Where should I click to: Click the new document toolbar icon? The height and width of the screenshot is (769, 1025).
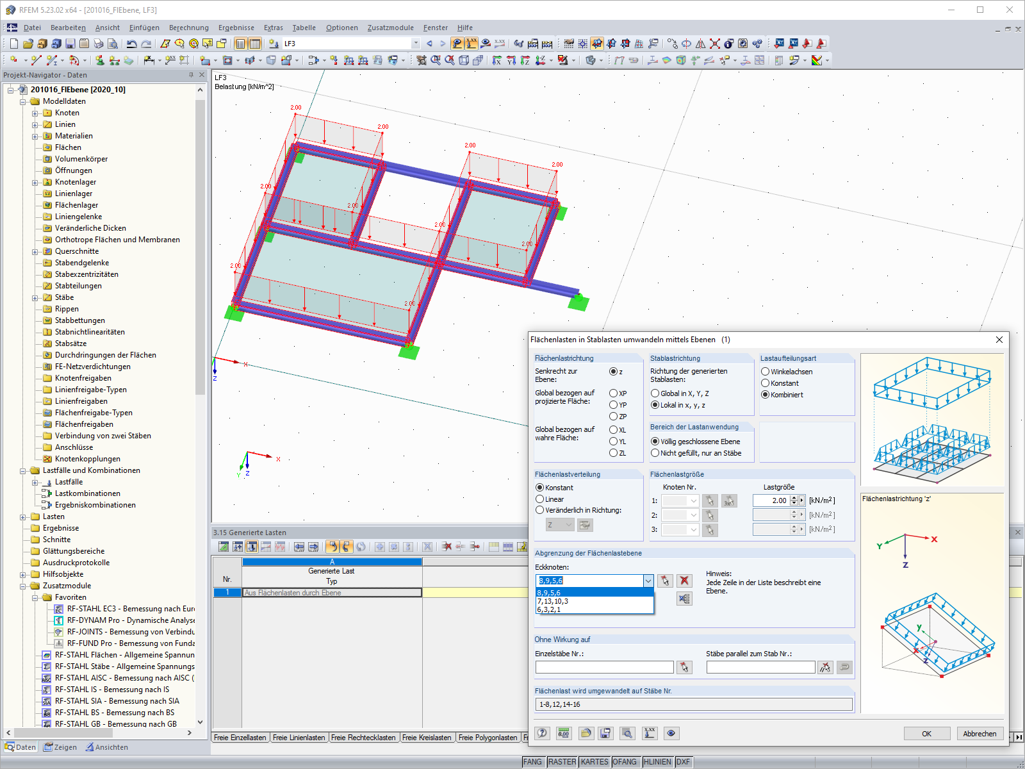[x=14, y=44]
